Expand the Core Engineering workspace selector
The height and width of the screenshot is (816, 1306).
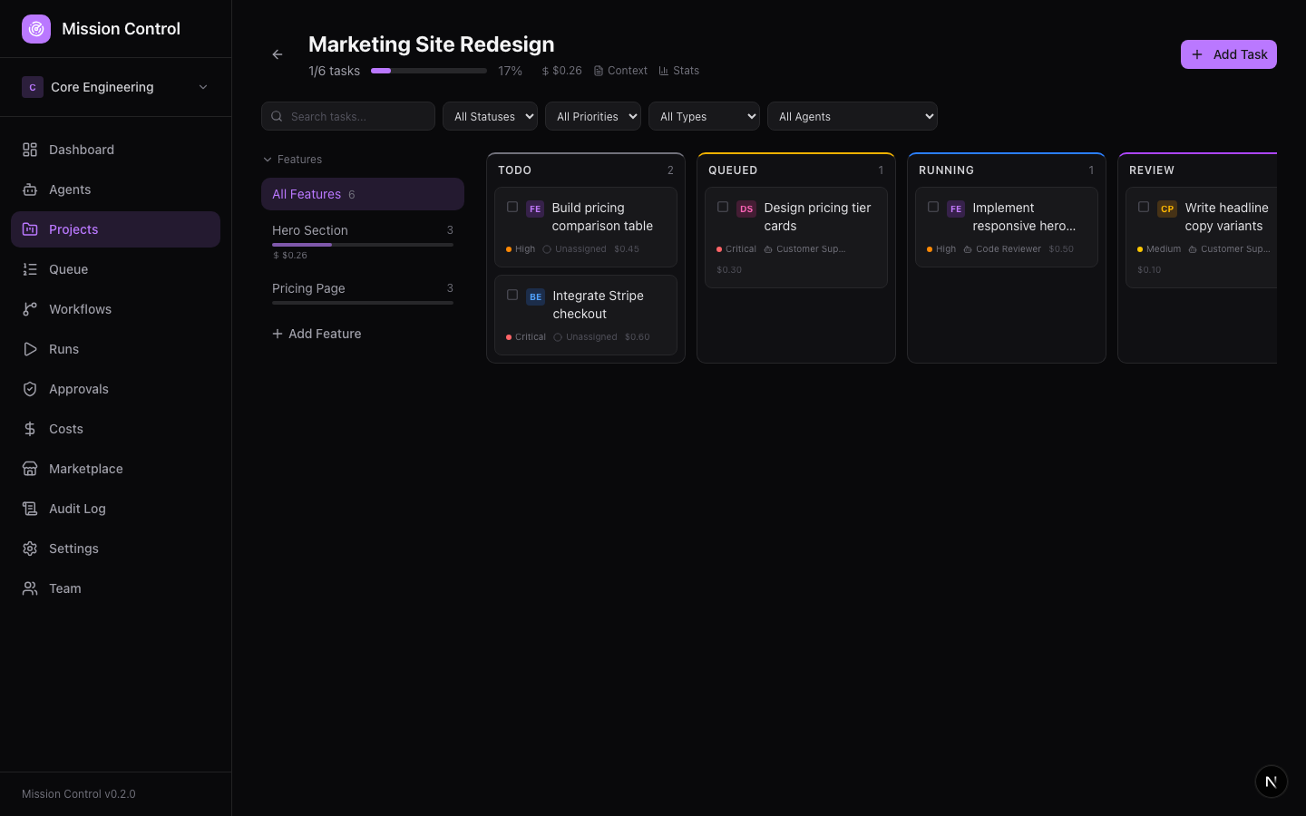(x=115, y=87)
